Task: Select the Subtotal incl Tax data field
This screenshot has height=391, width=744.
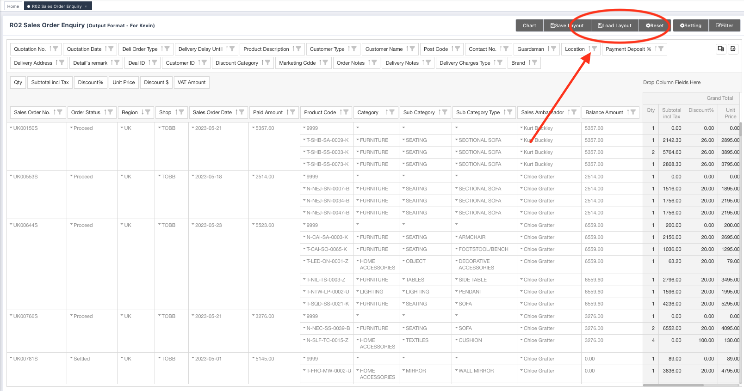Action: 50,83
